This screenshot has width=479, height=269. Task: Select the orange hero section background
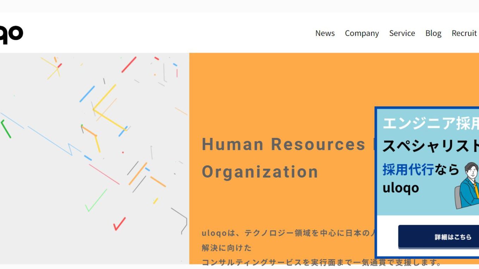(282, 88)
